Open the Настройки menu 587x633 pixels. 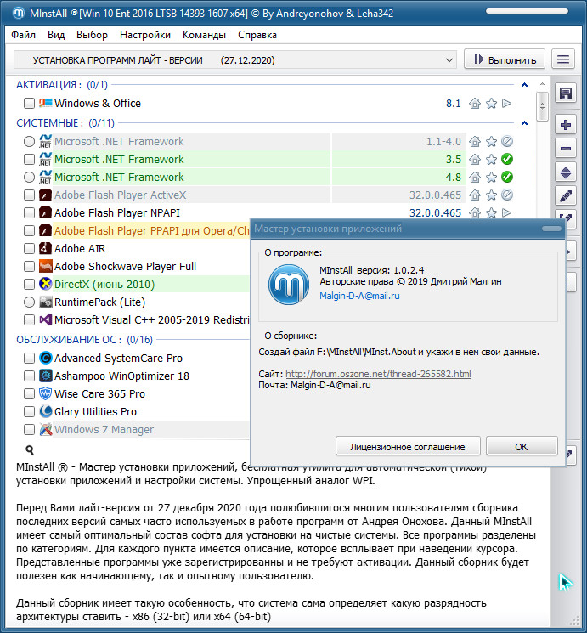145,35
